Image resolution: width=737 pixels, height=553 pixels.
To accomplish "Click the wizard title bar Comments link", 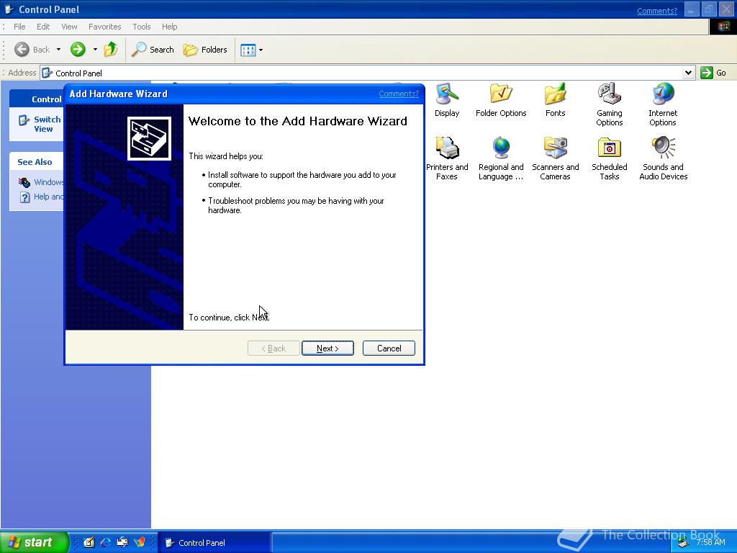I will point(399,94).
